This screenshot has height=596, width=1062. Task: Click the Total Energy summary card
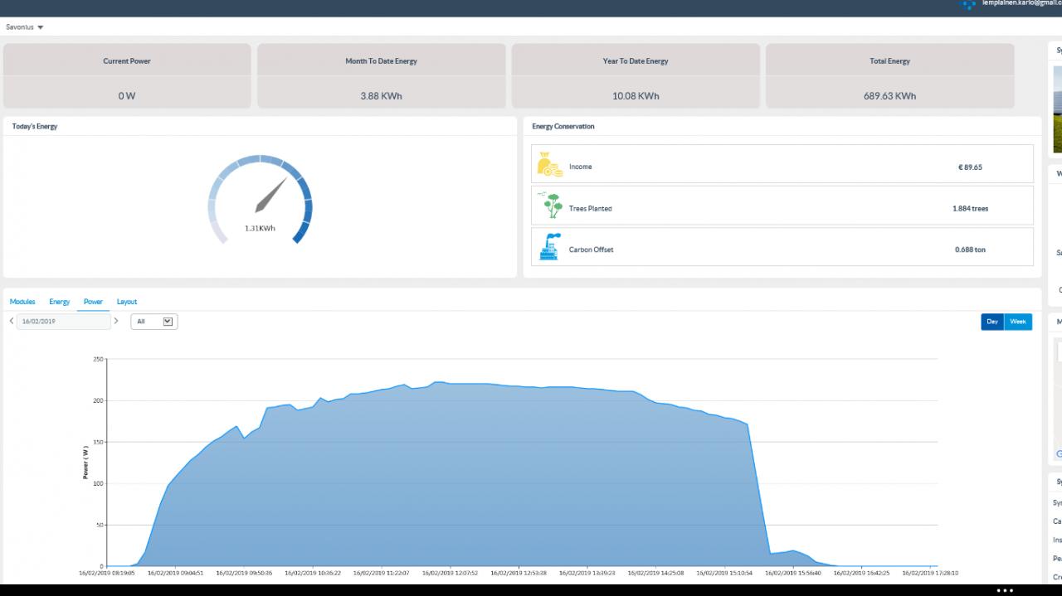click(x=889, y=76)
